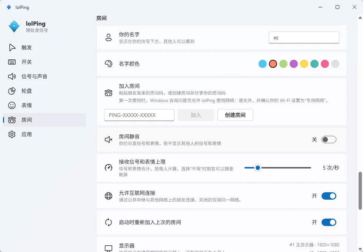
Task: Turn on the 房间静音 switch
Action: 329,140
